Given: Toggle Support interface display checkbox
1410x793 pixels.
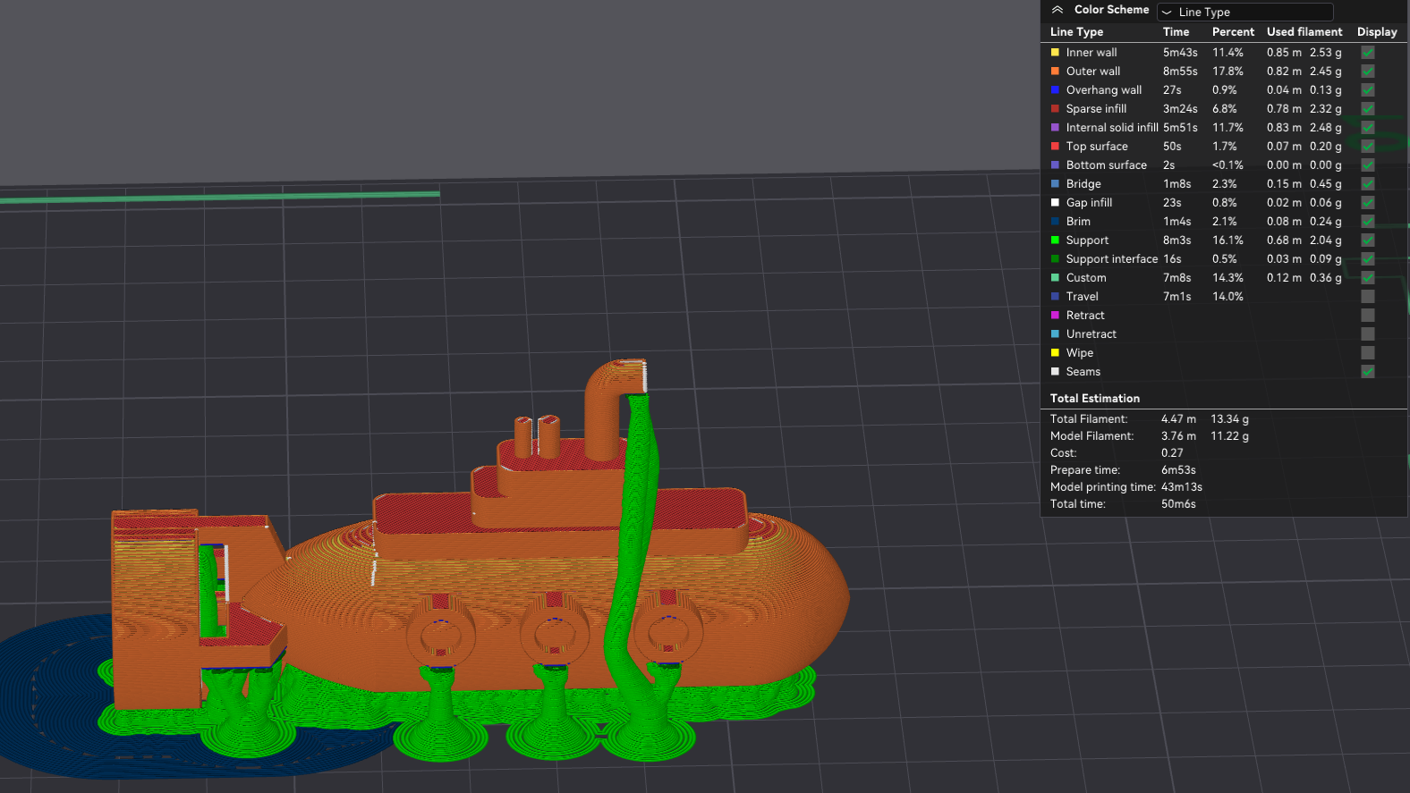Looking at the screenshot, I should click(1368, 259).
